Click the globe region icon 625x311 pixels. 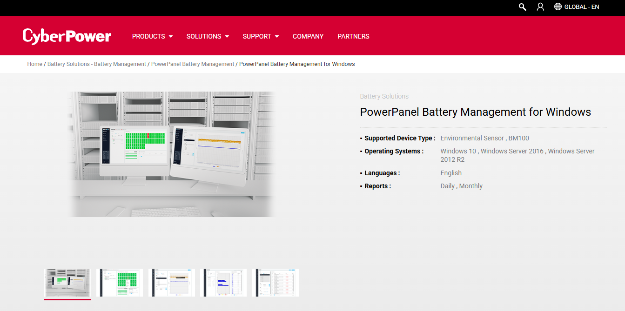(558, 7)
